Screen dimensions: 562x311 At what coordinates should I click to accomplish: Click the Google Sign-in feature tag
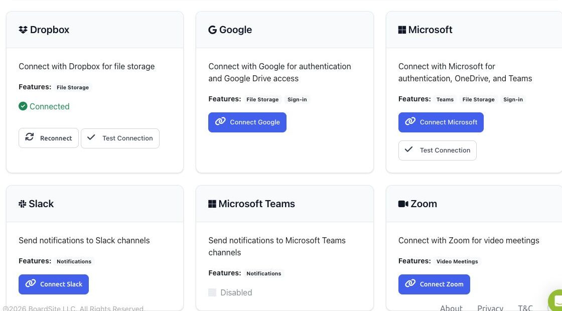tap(297, 100)
